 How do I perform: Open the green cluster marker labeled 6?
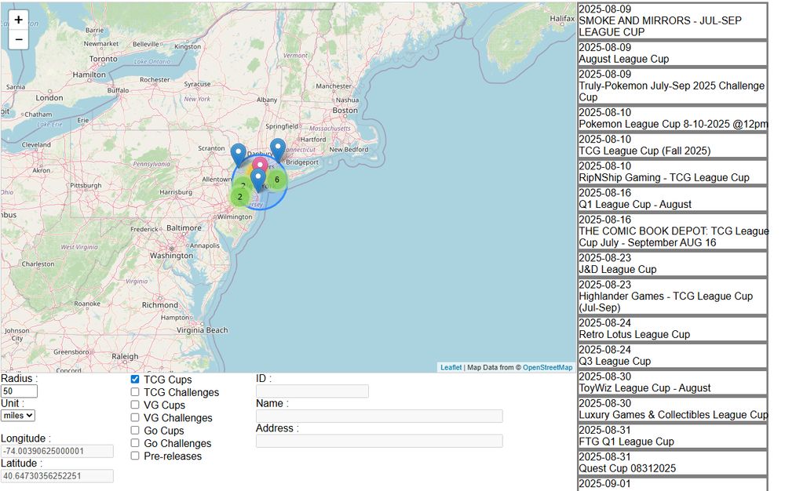click(277, 180)
